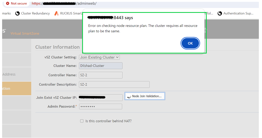
Task: Click the Not secure warning icon
Action: click(8, 3)
